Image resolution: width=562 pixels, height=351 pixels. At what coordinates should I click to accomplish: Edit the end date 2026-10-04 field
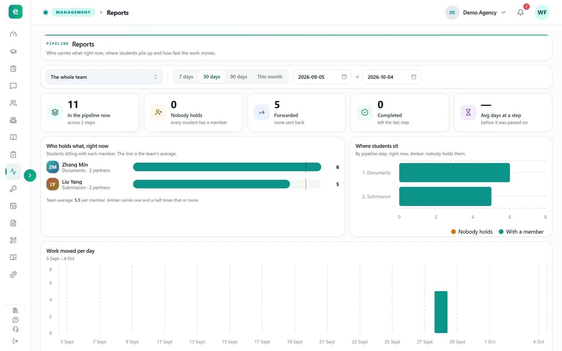pos(391,77)
